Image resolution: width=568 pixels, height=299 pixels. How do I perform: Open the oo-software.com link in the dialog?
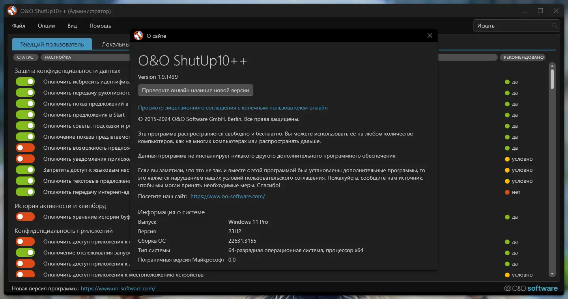[228, 196]
